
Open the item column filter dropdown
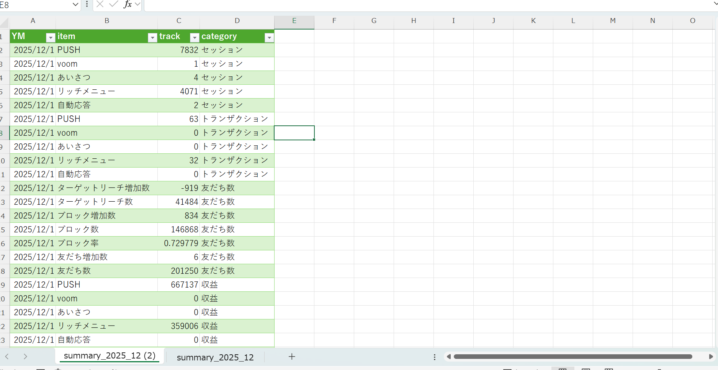[x=152, y=38]
